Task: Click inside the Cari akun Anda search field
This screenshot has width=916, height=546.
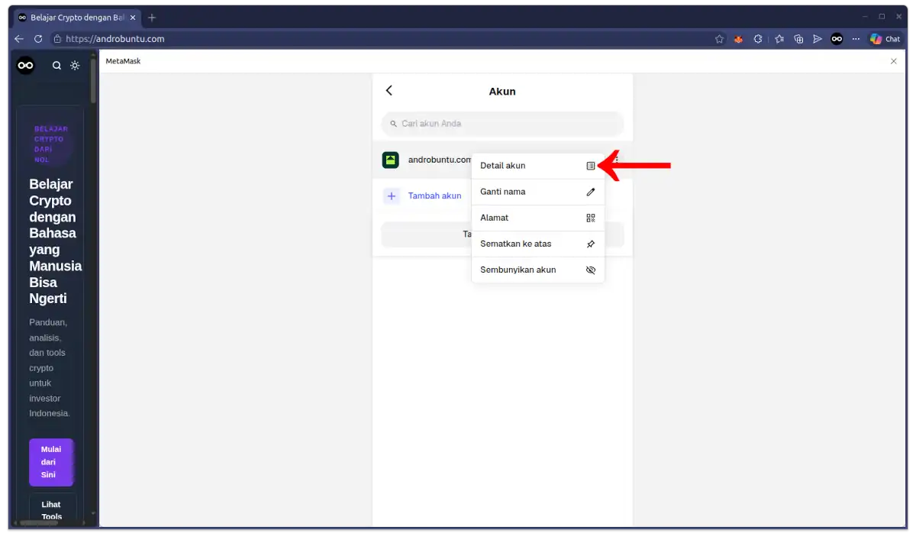Action: tap(502, 123)
